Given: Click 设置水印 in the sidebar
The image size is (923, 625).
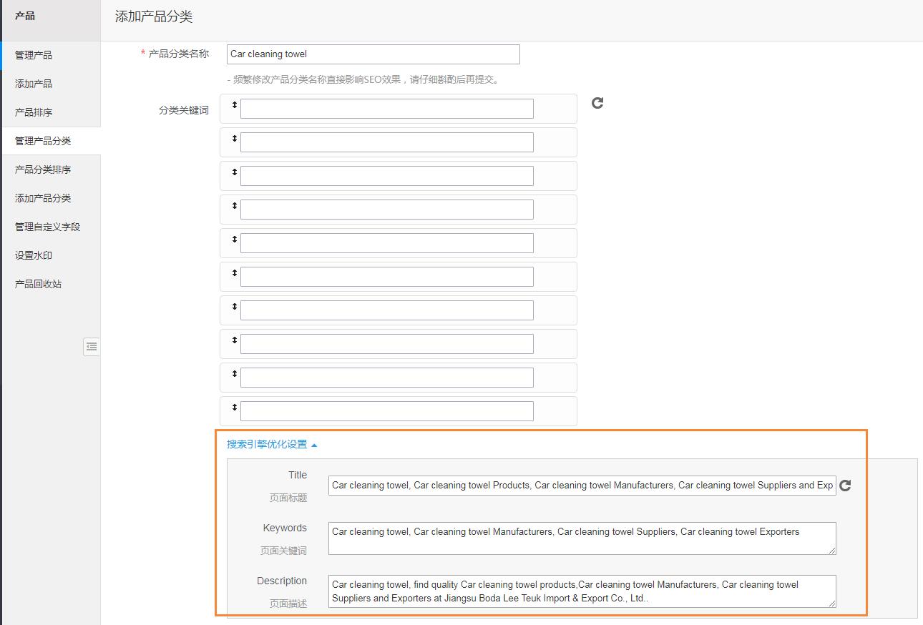Looking at the screenshot, I should pos(34,255).
